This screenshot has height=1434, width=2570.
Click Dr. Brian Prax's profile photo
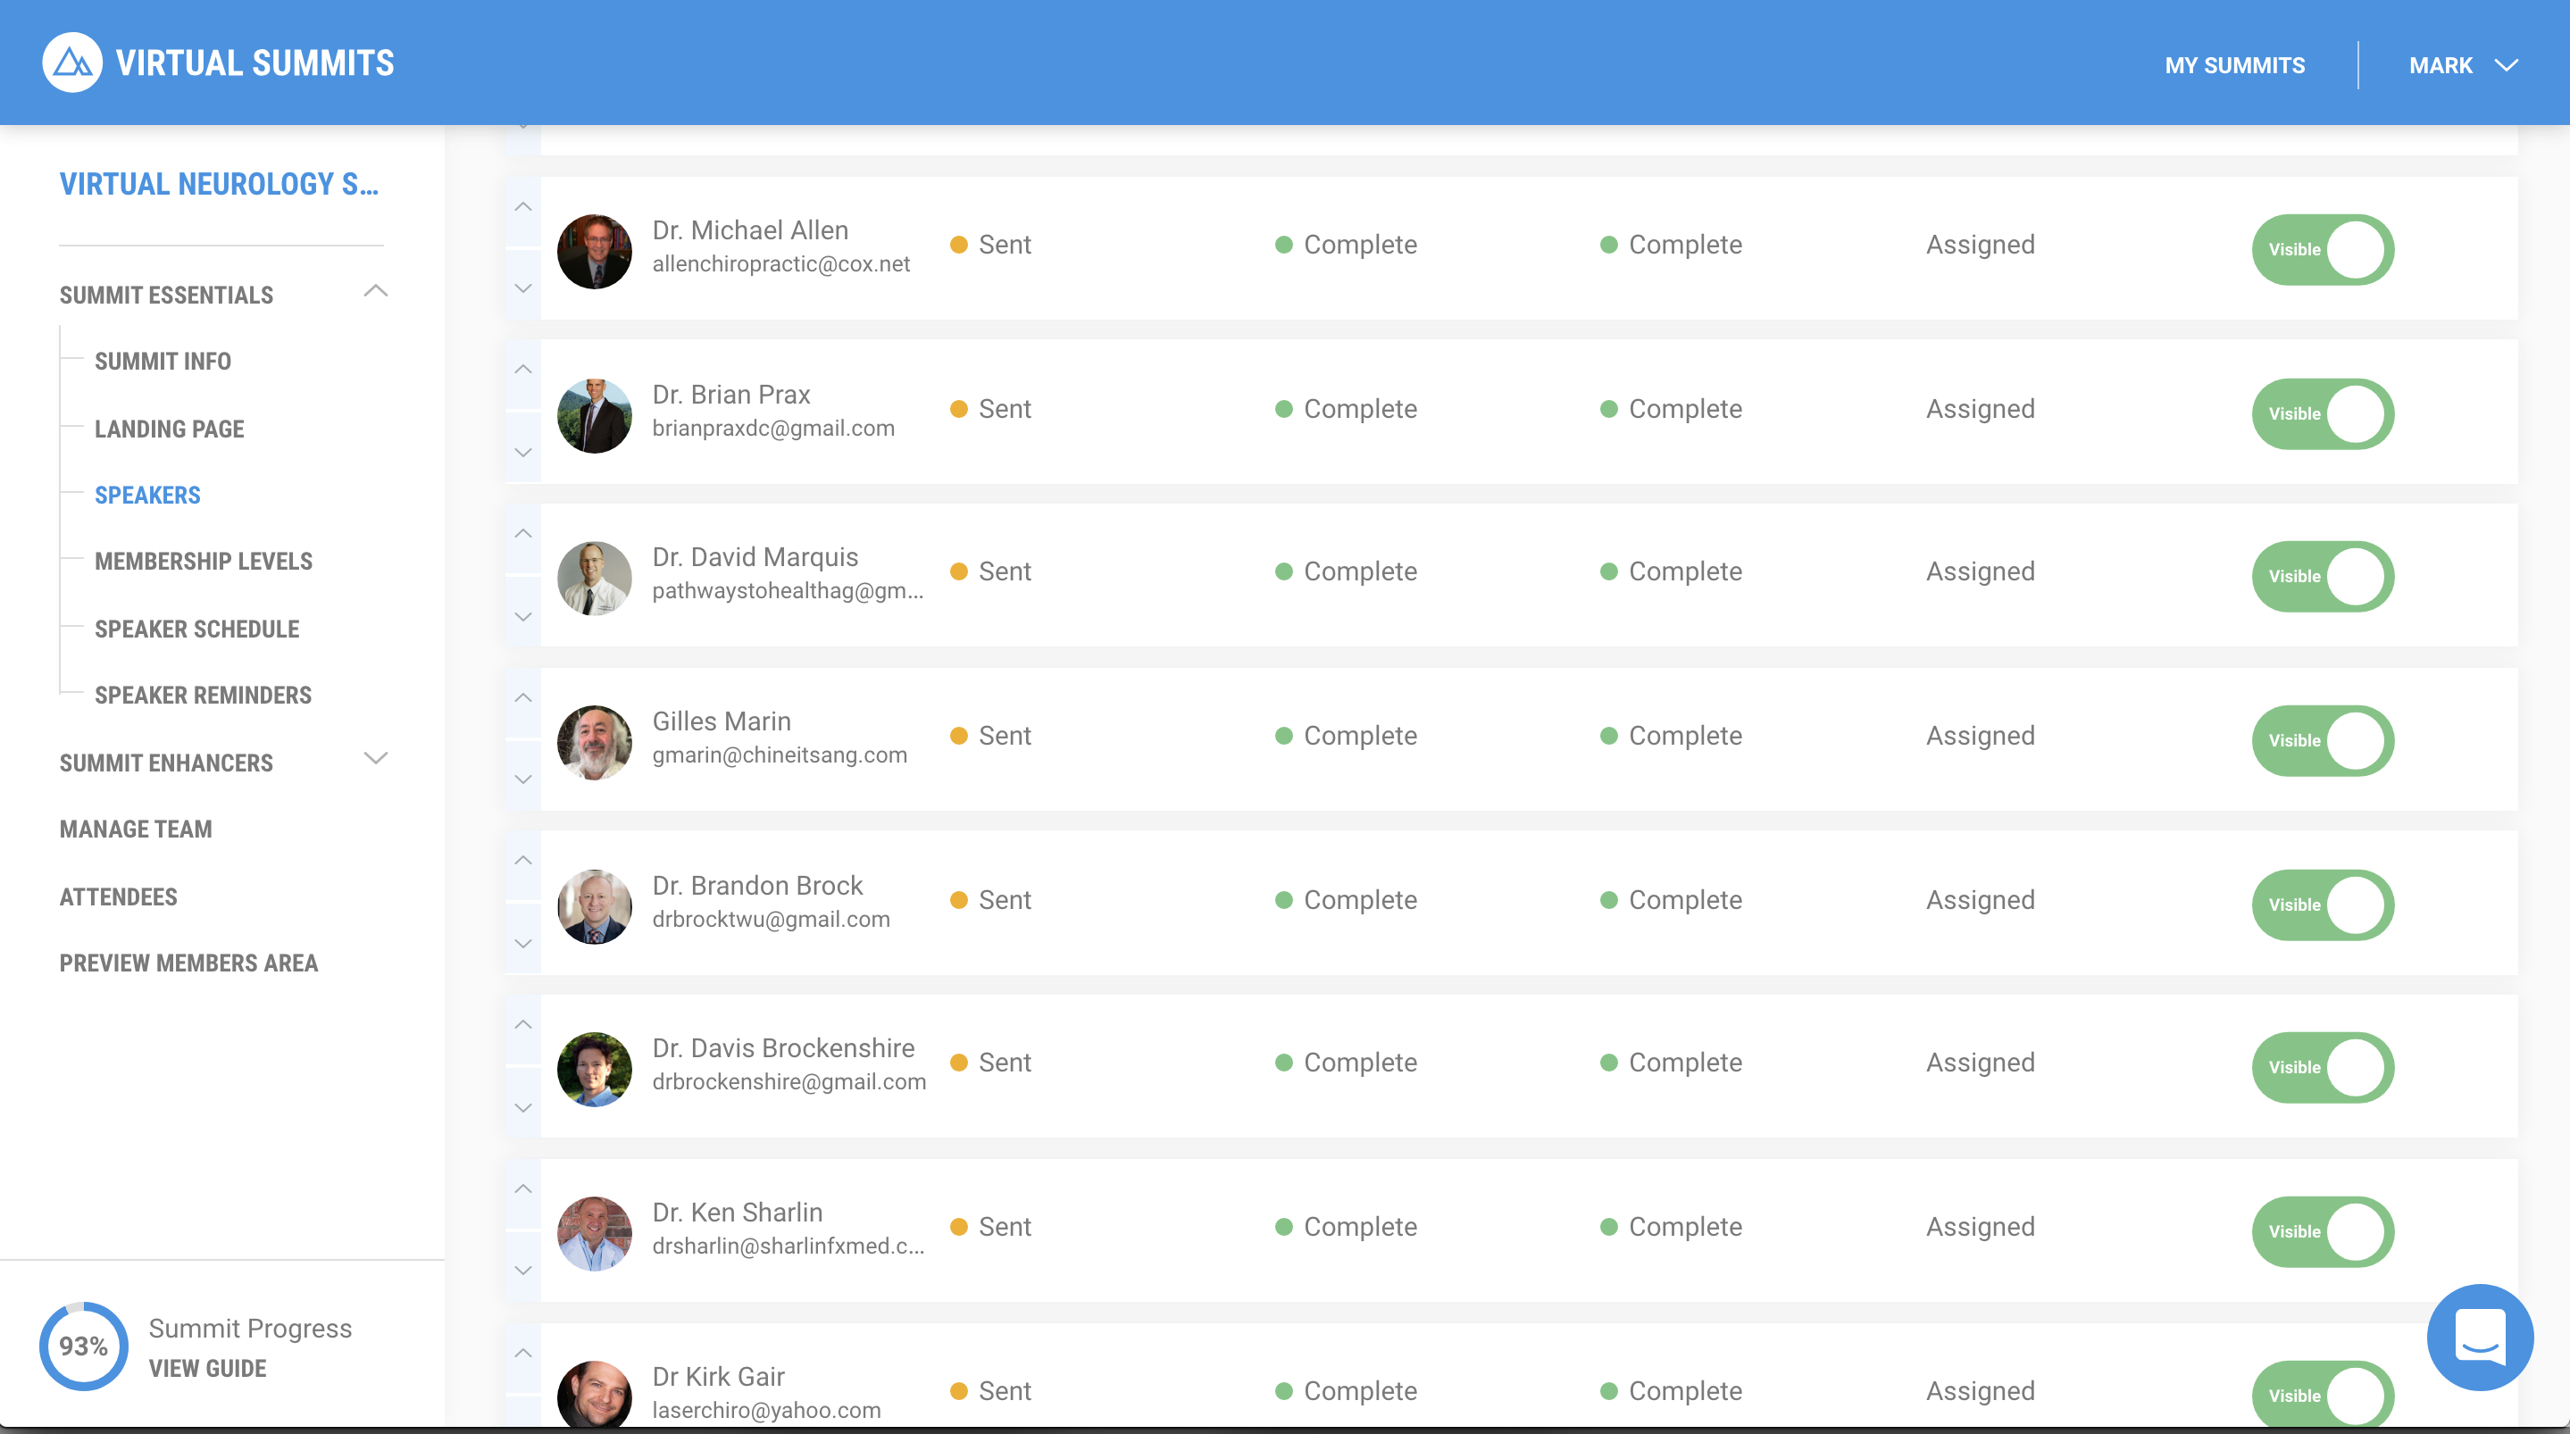(594, 416)
